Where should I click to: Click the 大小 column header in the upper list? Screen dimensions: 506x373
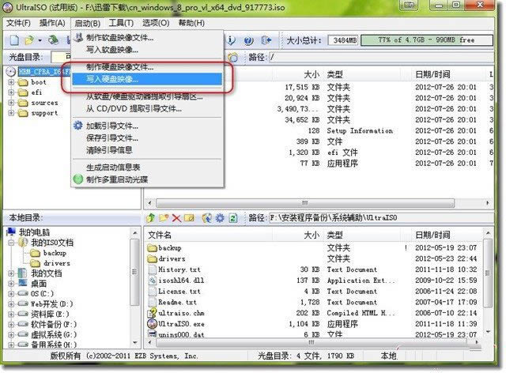tap(312, 74)
